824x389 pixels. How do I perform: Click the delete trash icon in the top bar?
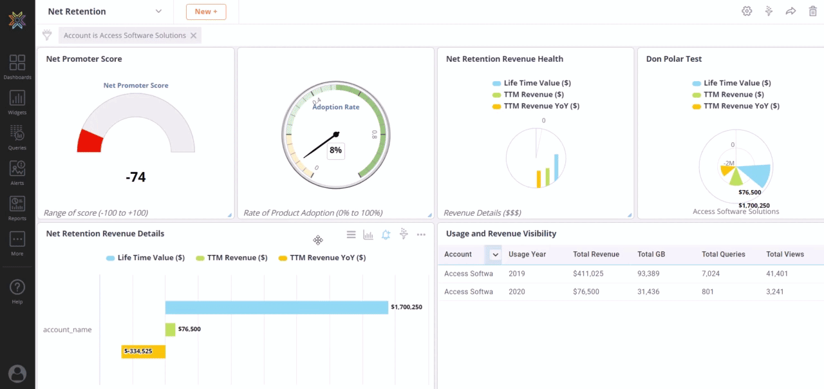(x=812, y=11)
